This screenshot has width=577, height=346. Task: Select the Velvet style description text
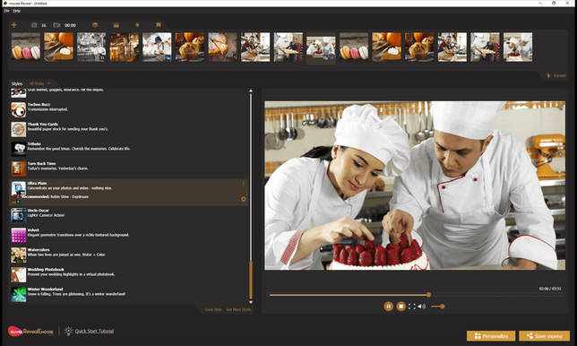point(78,235)
